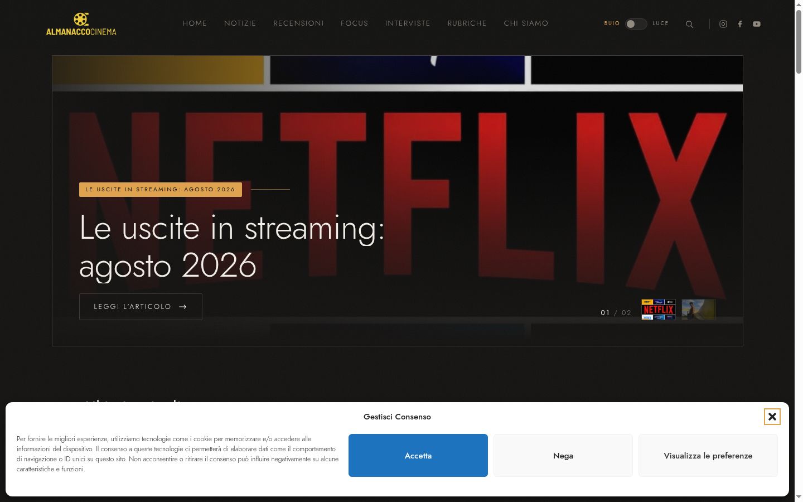Visit the Instagram profile icon

tap(723, 24)
